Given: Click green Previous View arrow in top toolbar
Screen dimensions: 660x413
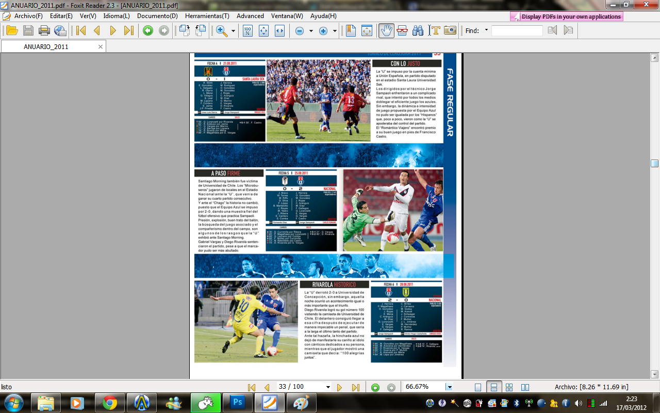Looking at the screenshot, I should [148, 30].
